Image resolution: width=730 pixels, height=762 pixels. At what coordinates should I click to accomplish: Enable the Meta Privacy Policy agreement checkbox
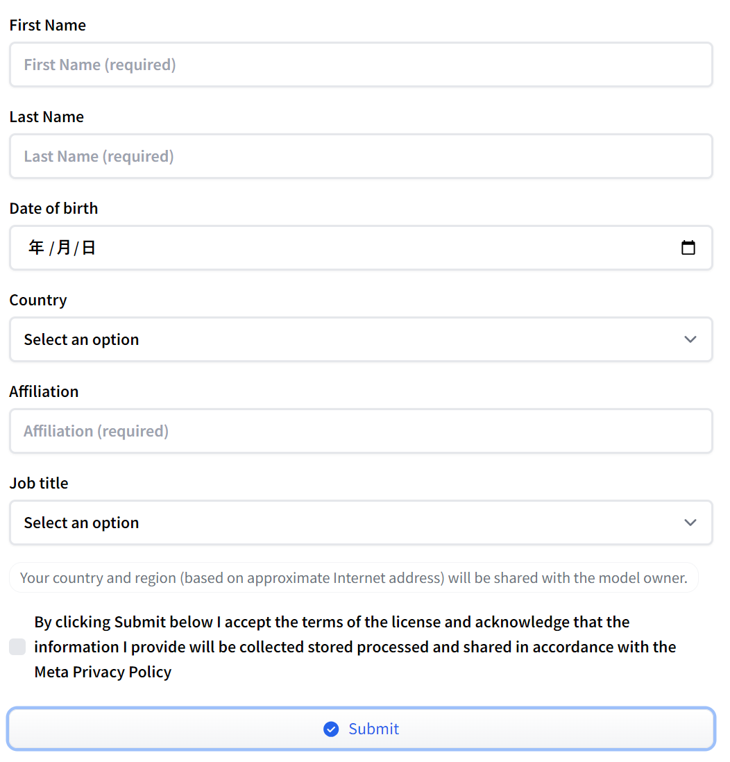(x=17, y=646)
